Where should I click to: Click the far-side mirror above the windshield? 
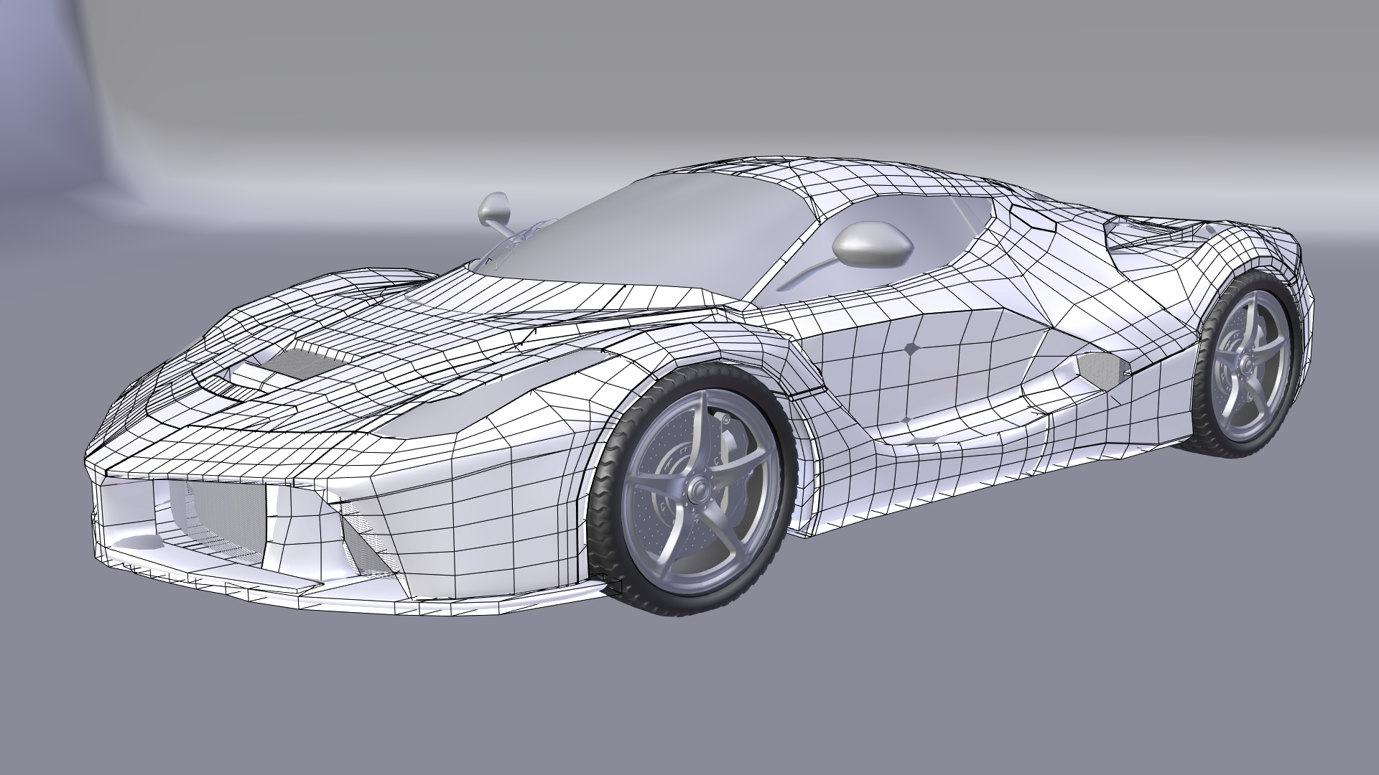493,208
